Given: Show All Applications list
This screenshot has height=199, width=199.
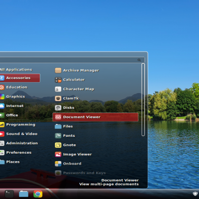Looking at the screenshot, I should click(16, 70).
